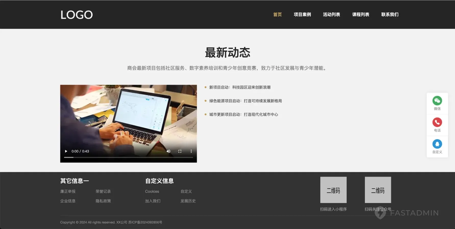The height and width of the screenshot is (229, 455).
Task: Click the red phone contact icon
Action: 437,122
